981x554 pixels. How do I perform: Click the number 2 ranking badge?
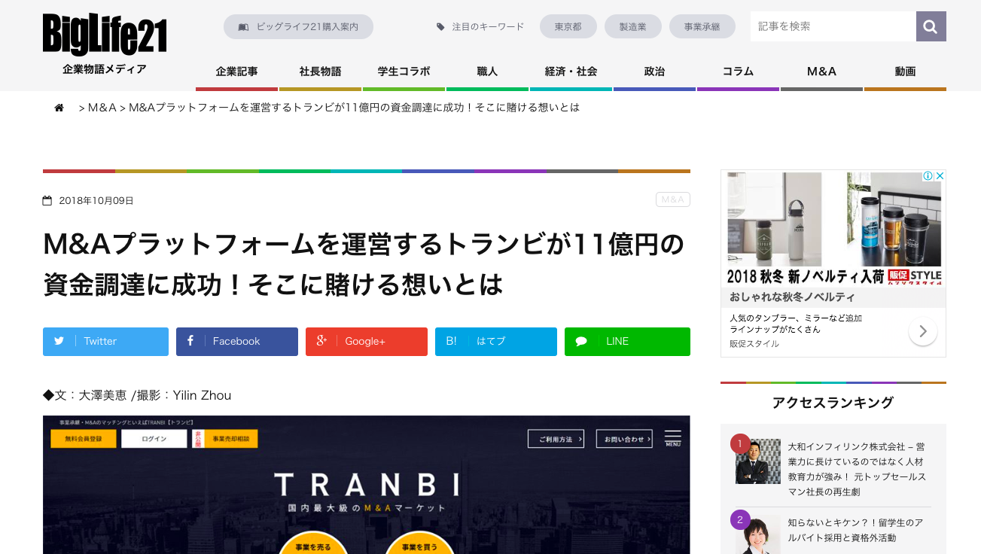pyautogui.click(x=740, y=520)
